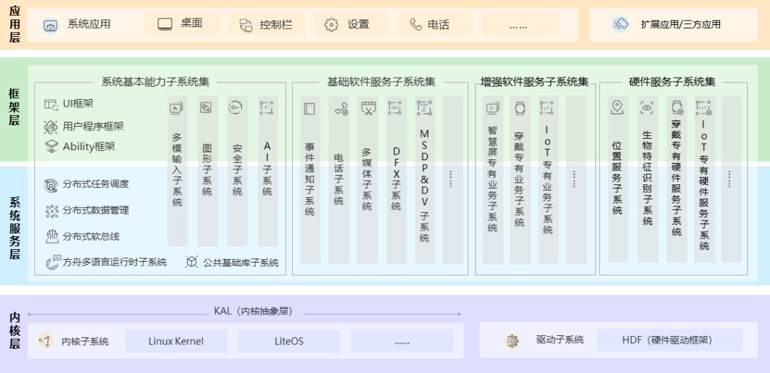Click the Ability框架 layers icon
Screen dimensions: 770x373
pos(51,147)
